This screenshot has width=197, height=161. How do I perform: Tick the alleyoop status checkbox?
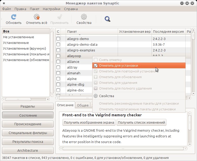(58, 56)
